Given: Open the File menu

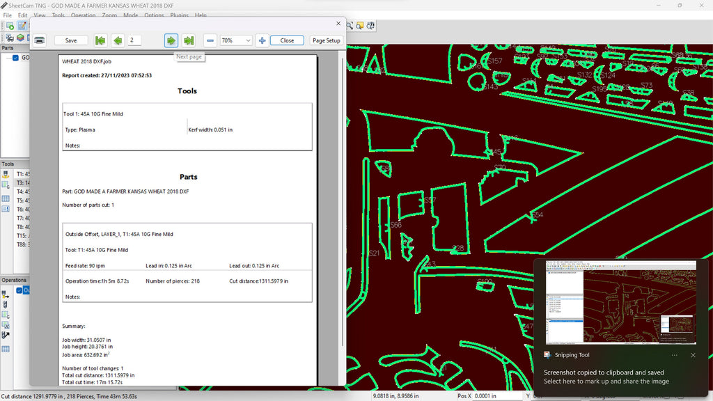Looking at the screenshot, I should click(7, 15).
